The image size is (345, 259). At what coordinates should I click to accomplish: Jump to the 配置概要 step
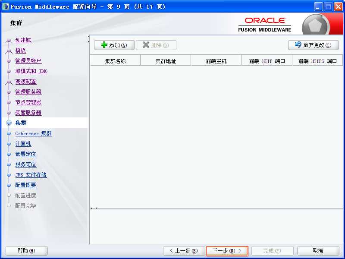[26, 185]
